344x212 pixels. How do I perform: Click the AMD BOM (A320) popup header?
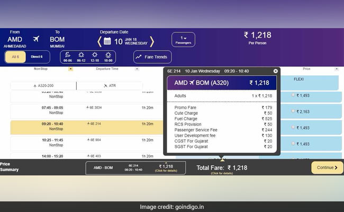[x=222, y=83]
